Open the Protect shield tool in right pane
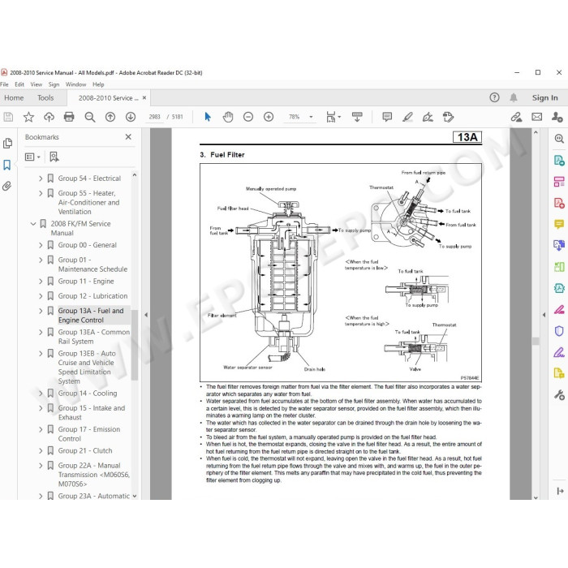Viewport: 568px width, 568px height. pyautogui.click(x=559, y=331)
